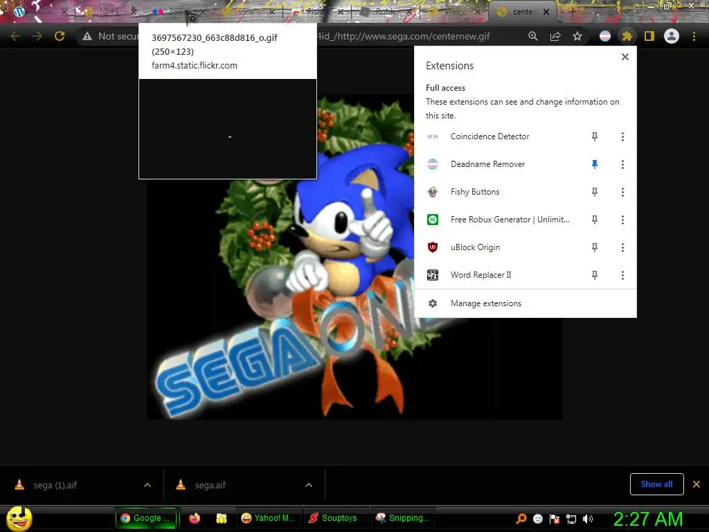The height and width of the screenshot is (532, 709).
Task: Close the downloads bar
Action: click(x=697, y=484)
